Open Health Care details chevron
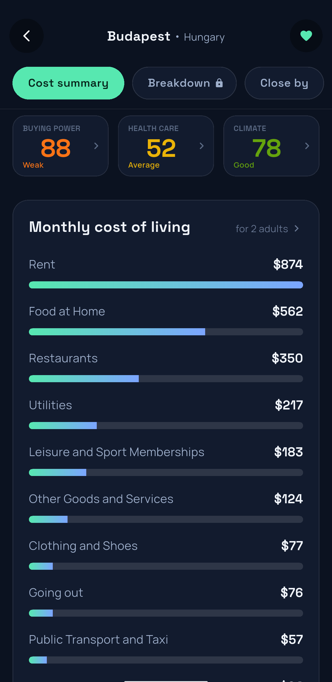 click(x=202, y=146)
